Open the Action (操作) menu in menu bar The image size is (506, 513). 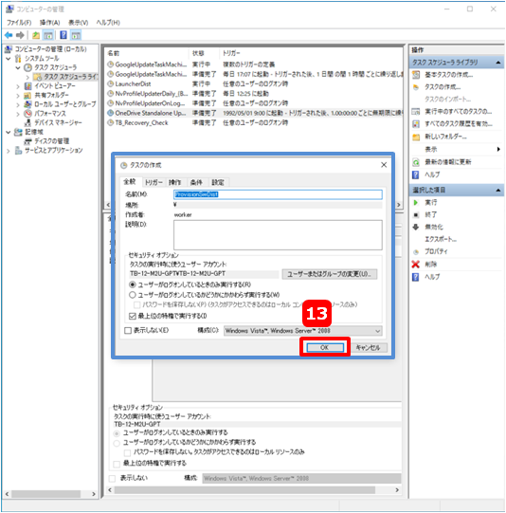coord(49,23)
